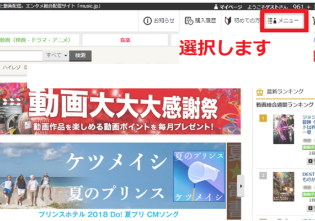Open the お知らせ info icon
The image size is (315, 221).
[147, 21]
